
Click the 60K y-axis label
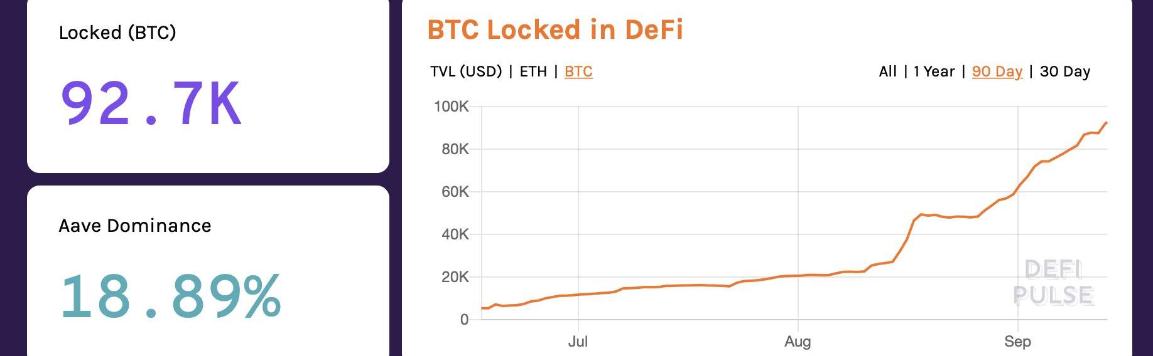tap(455, 192)
